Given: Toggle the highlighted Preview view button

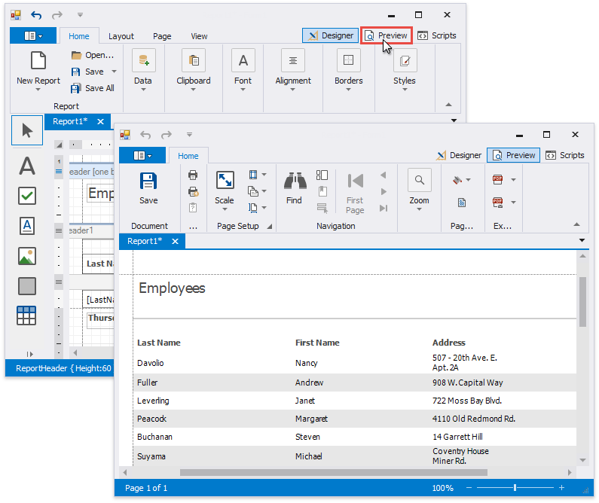Looking at the screenshot, I should pyautogui.click(x=387, y=35).
